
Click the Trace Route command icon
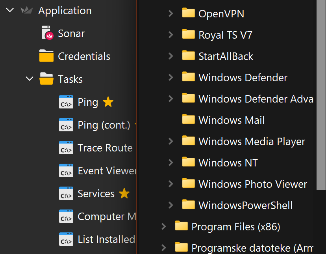click(66, 148)
